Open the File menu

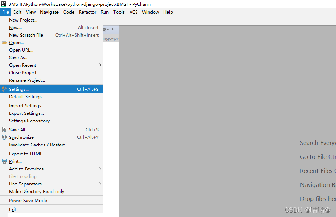5,12
